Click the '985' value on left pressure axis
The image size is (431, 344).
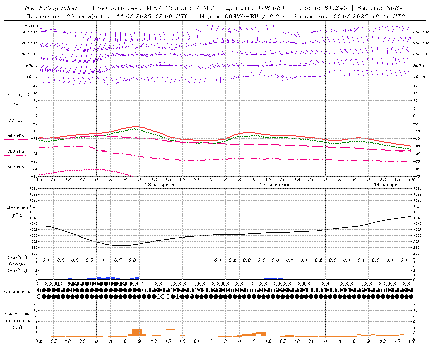(34, 253)
